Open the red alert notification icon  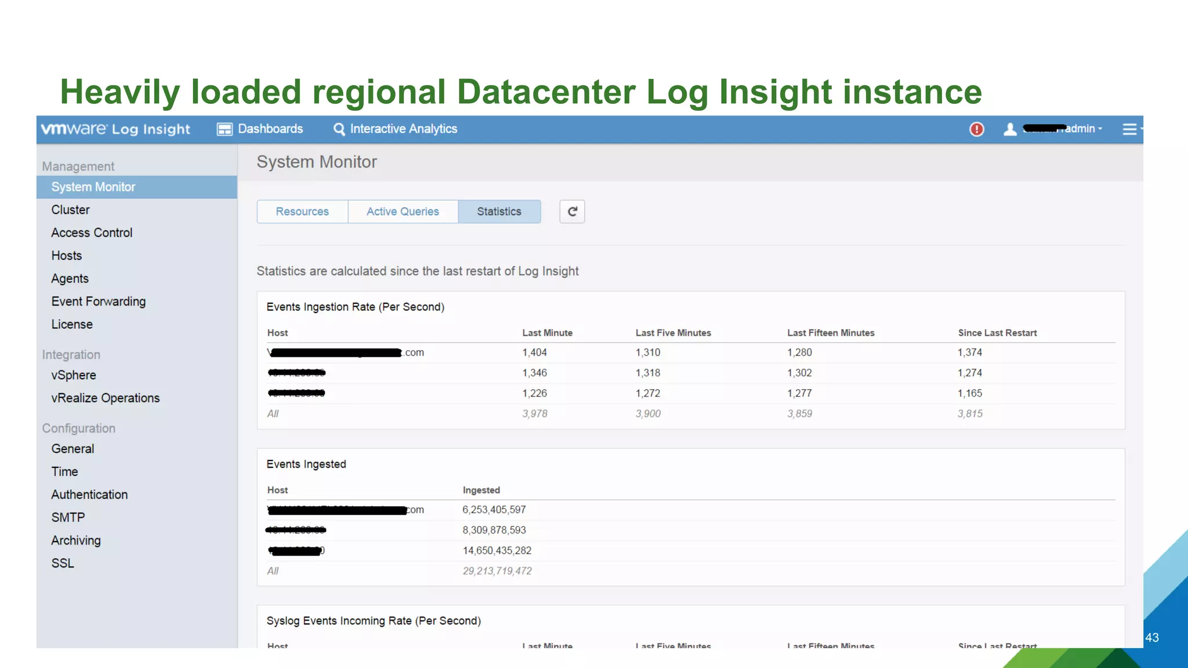pyautogui.click(x=977, y=129)
